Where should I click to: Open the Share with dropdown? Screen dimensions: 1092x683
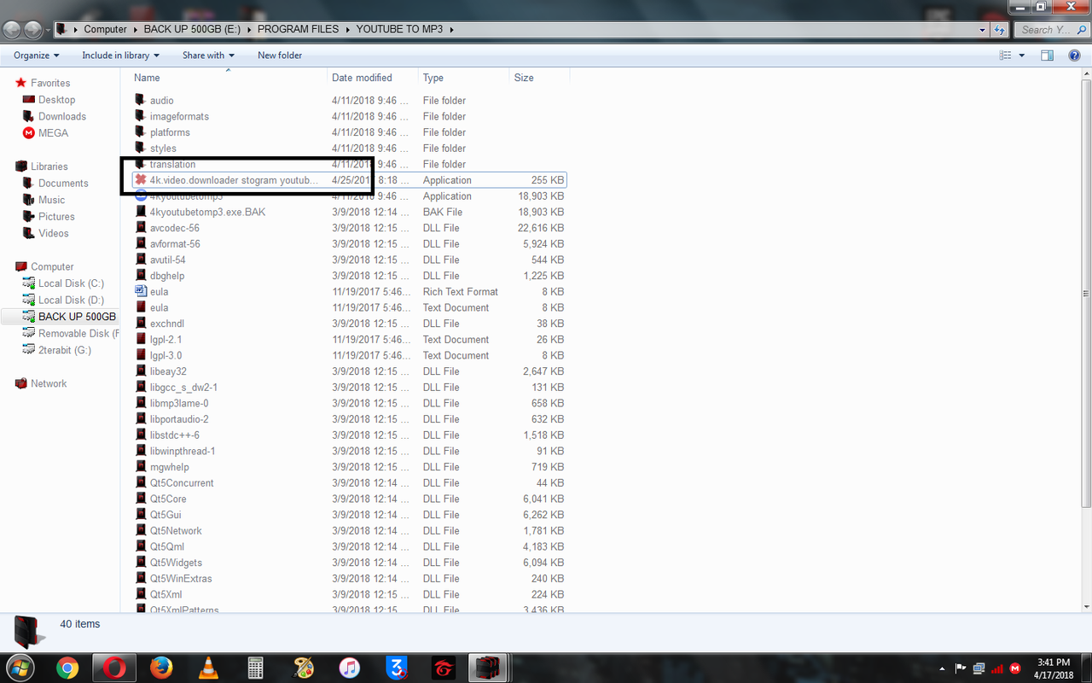[x=209, y=55]
